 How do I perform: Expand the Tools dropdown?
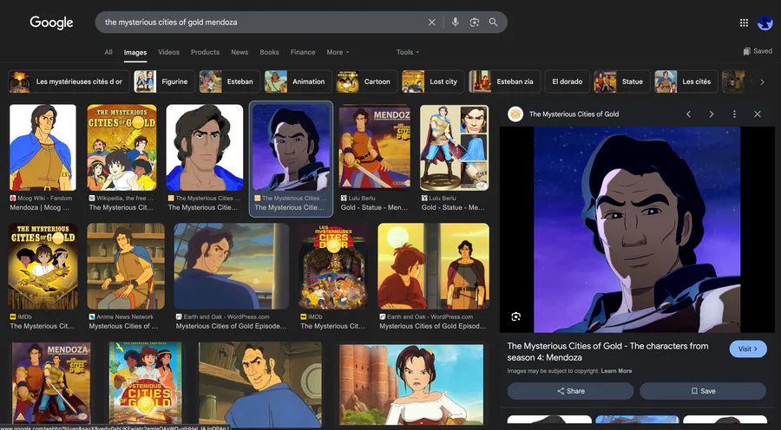(x=408, y=52)
